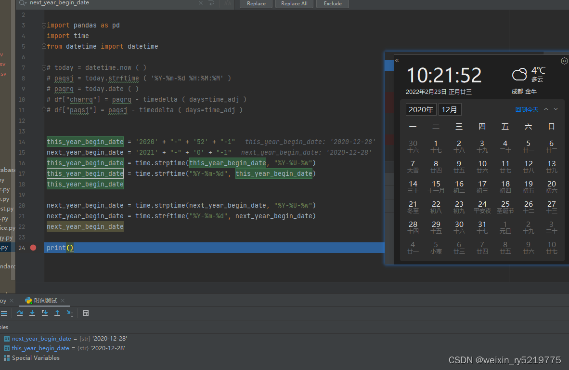
Task: Click the 回到今天 link
Action: tap(527, 110)
